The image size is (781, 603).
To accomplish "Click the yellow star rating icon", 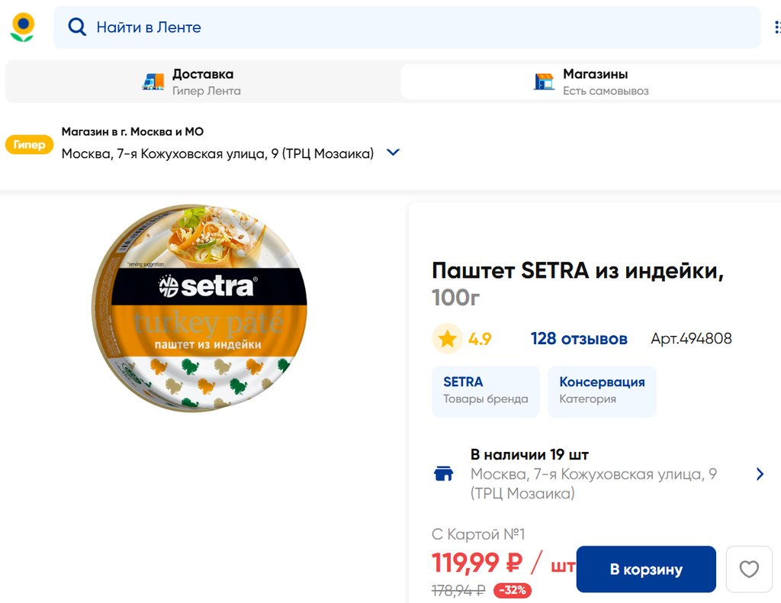I will [447, 339].
